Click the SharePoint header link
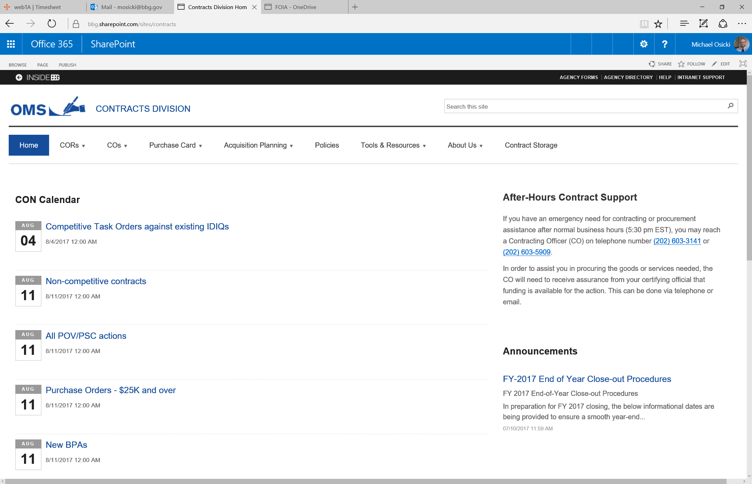The width and height of the screenshot is (752, 484). [x=113, y=44]
